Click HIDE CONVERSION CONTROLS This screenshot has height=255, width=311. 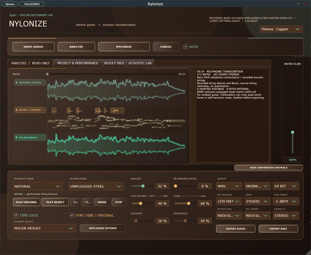click(269, 168)
